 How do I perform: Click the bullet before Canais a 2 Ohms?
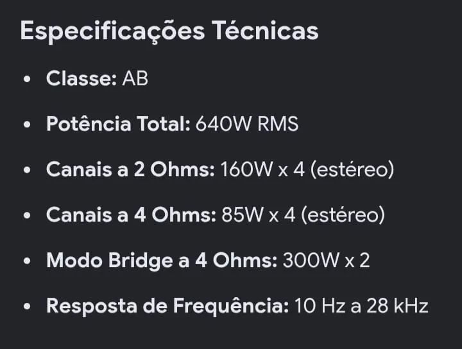point(27,170)
